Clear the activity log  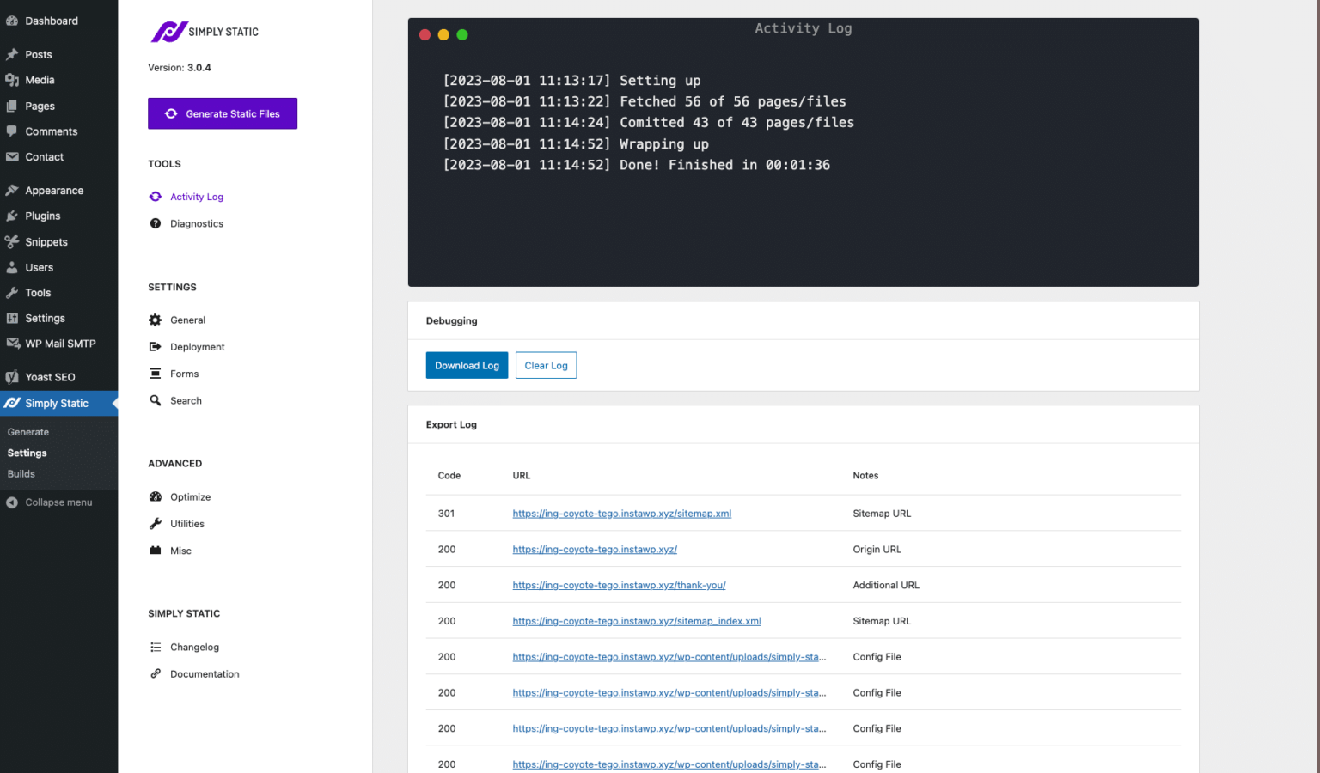546,365
